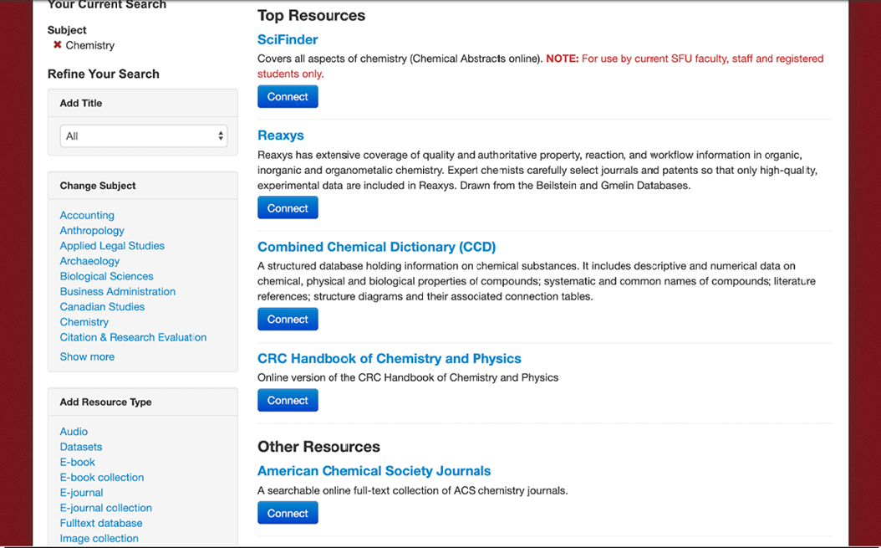The width and height of the screenshot is (881, 548).
Task: Switch subject to Anthropology
Action: click(92, 230)
